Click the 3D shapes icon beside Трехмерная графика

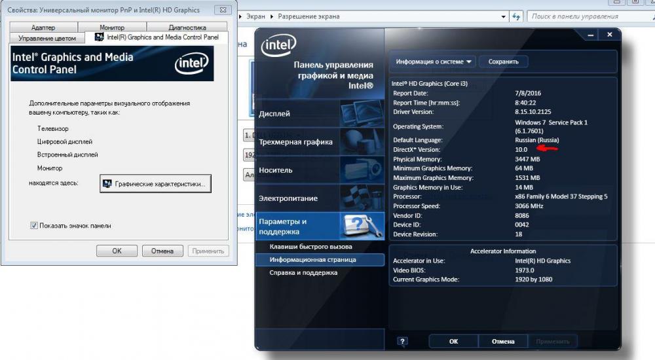coord(362,142)
